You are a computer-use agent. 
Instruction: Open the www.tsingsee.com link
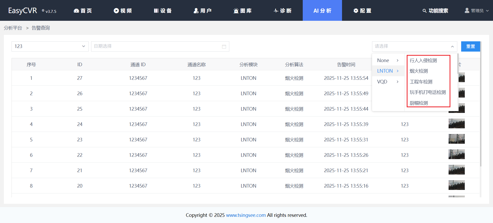click(246, 215)
